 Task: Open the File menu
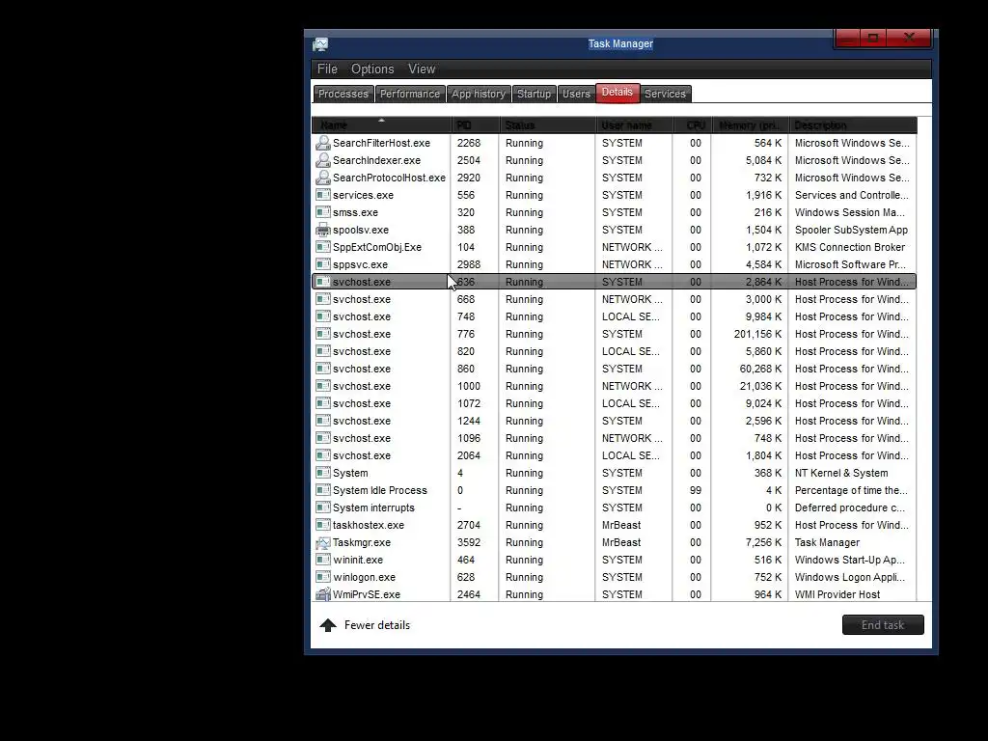click(327, 69)
